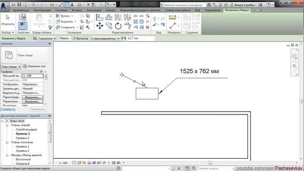Select the Modify (Изменить) arrow tool
The height and width of the screenshot is (171, 304).
pos(8,20)
